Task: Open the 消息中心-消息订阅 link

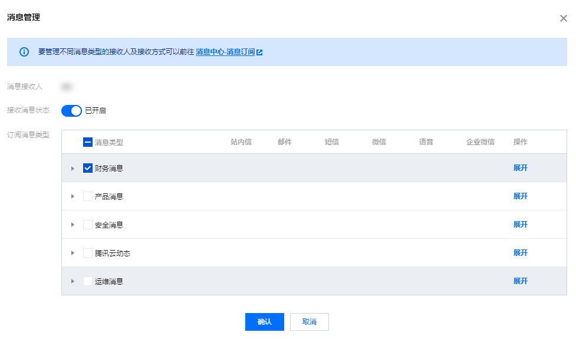Action: (225, 52)
